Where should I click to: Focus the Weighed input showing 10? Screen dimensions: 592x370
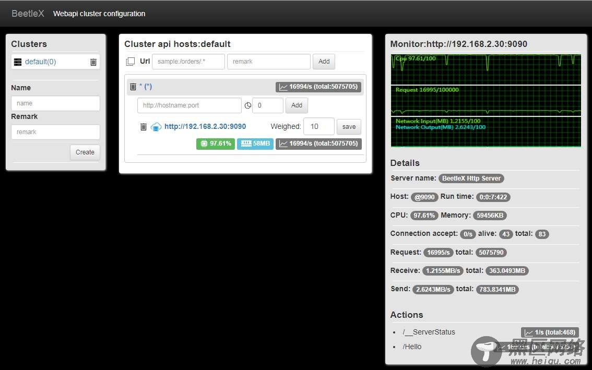pos(319,126)
